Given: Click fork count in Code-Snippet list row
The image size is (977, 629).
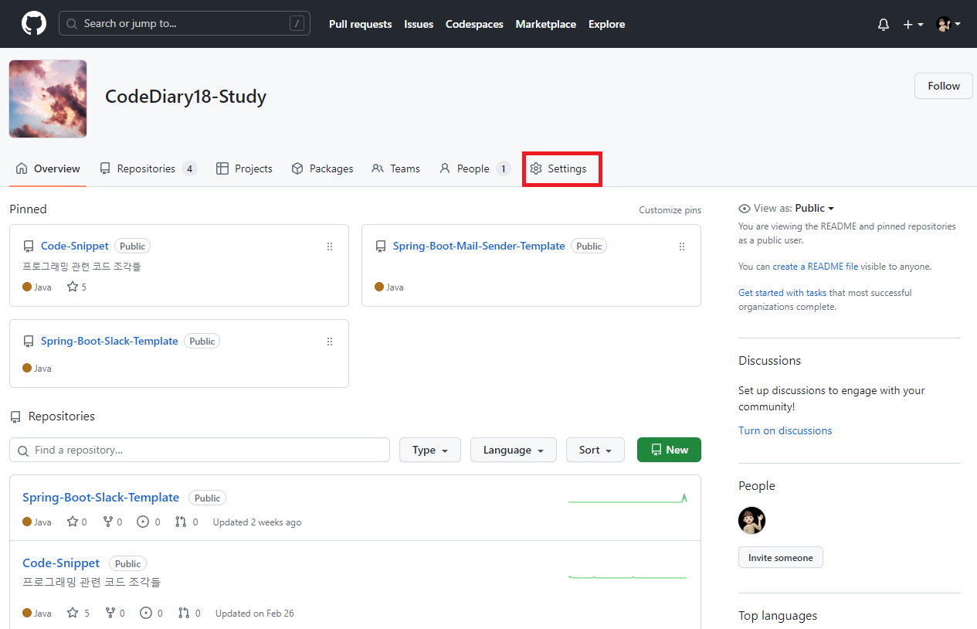Looking at the screenshot, I should [115, 614].
